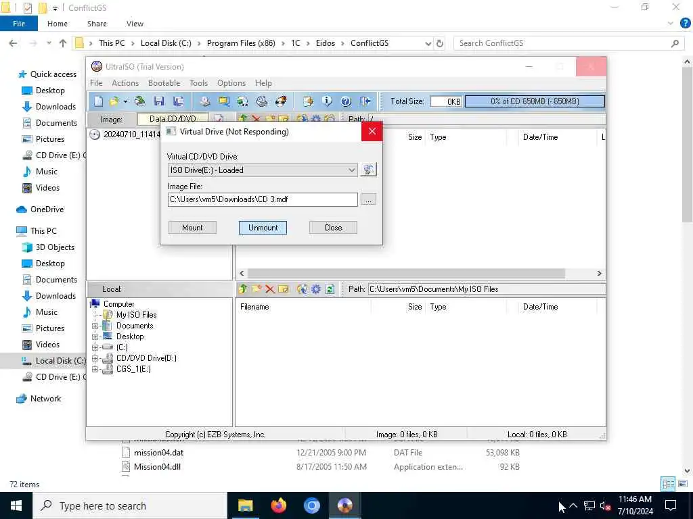The height and width of the screenshot is (519, 693).
Task: Click the horizontal scrollbar in image file list
Action: click(x=406, y=274)
